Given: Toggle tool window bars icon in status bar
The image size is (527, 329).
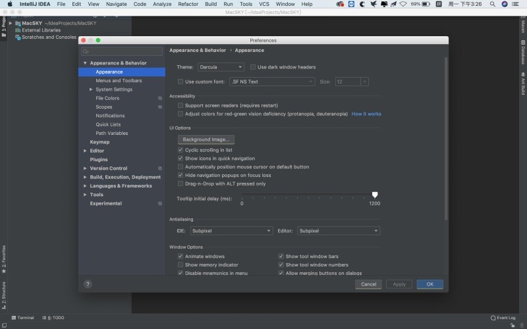Looking at the screenshot, I should 5,325.
